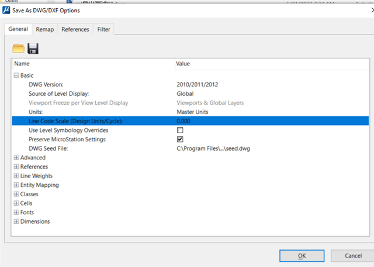Screen dimensions: 374x267
Task: Collapse the Basic section
Action: click(16, 75)
